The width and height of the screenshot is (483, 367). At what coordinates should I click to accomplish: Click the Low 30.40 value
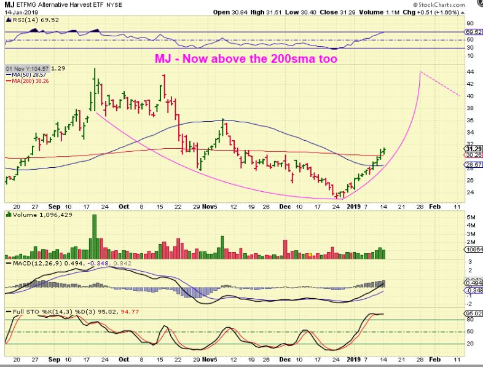tap(300, 12)
